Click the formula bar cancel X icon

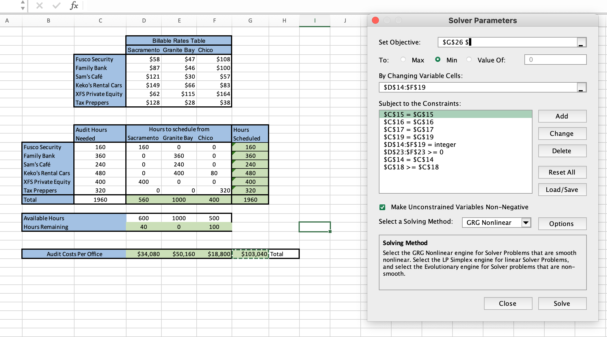40,5
